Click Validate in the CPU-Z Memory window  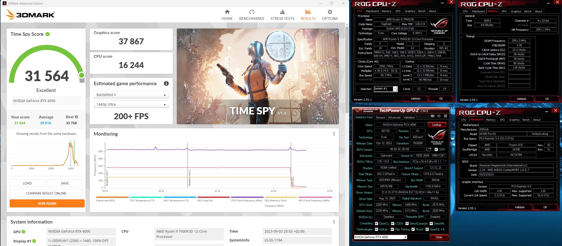(521, 99)
